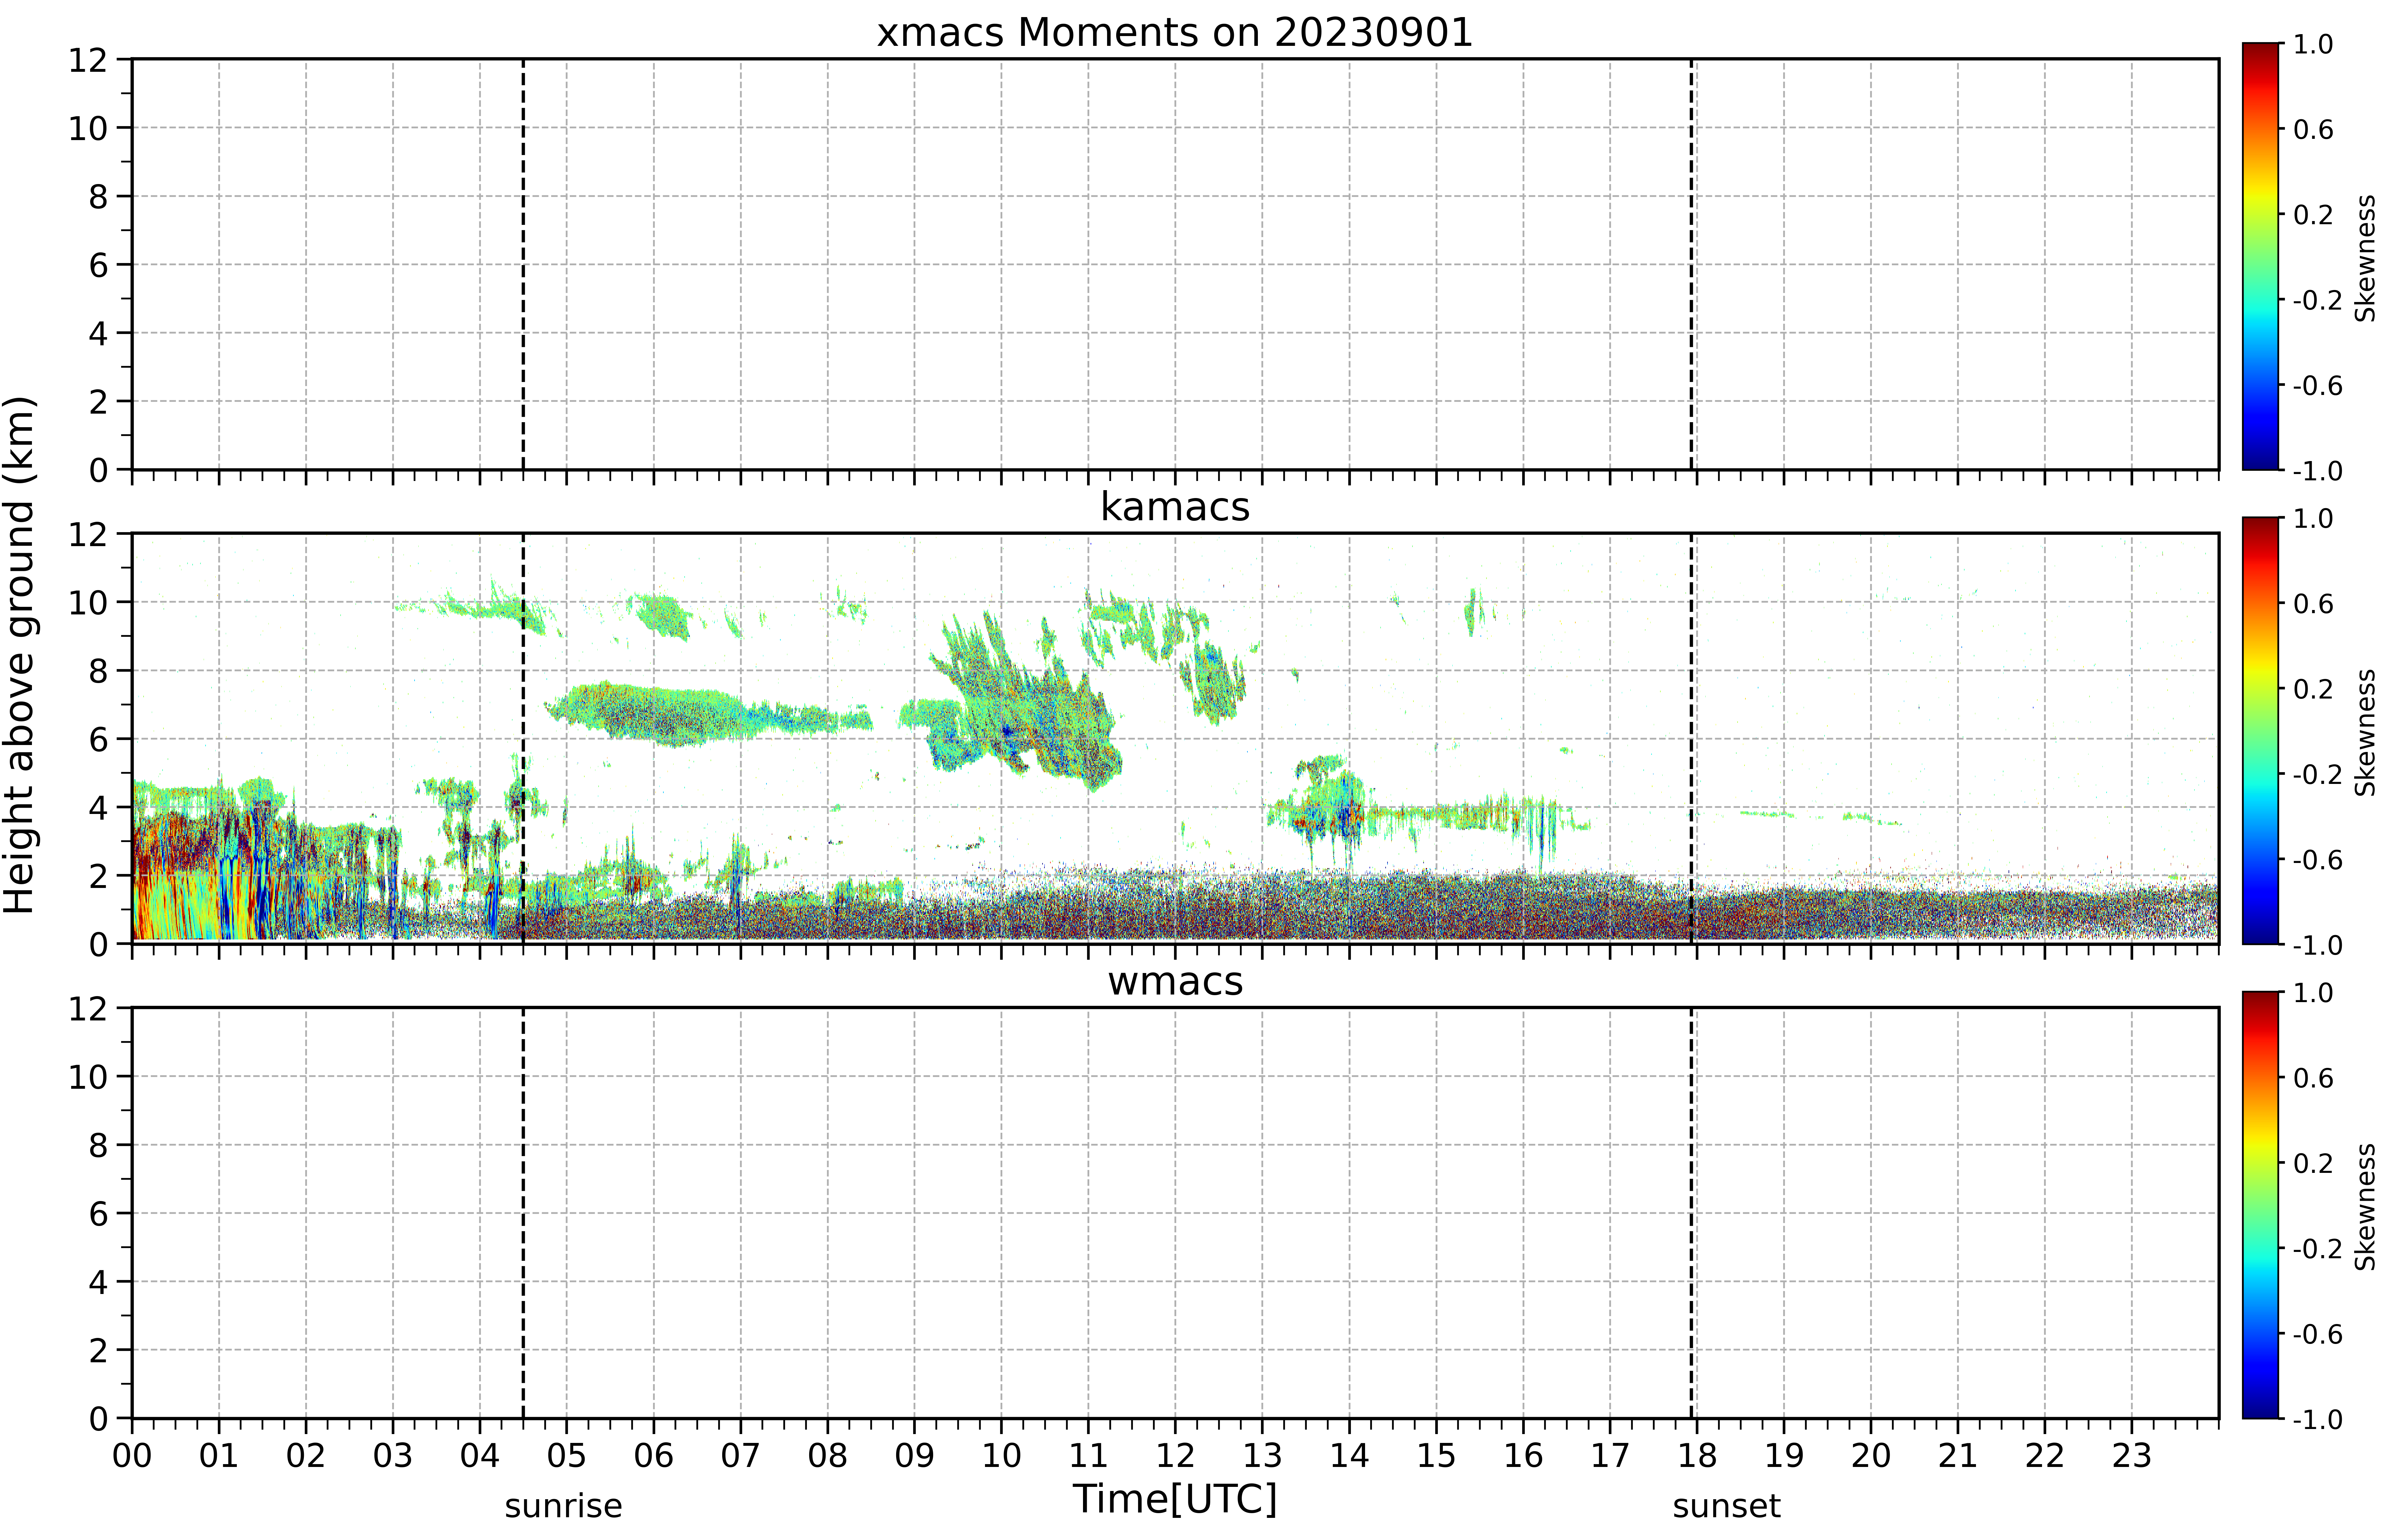The image size is (2394, 1540).
Task: Click the "6" height tick of the xmacs panel
Action: [98, 265]
